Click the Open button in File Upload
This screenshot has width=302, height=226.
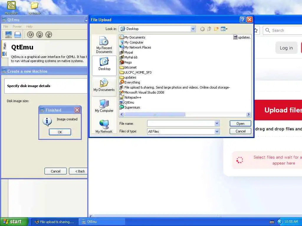point(240,123)
